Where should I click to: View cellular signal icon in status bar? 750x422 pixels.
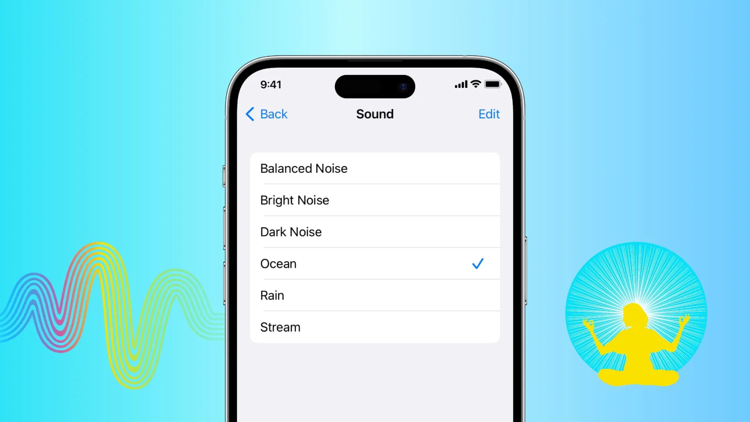(460, 84)
